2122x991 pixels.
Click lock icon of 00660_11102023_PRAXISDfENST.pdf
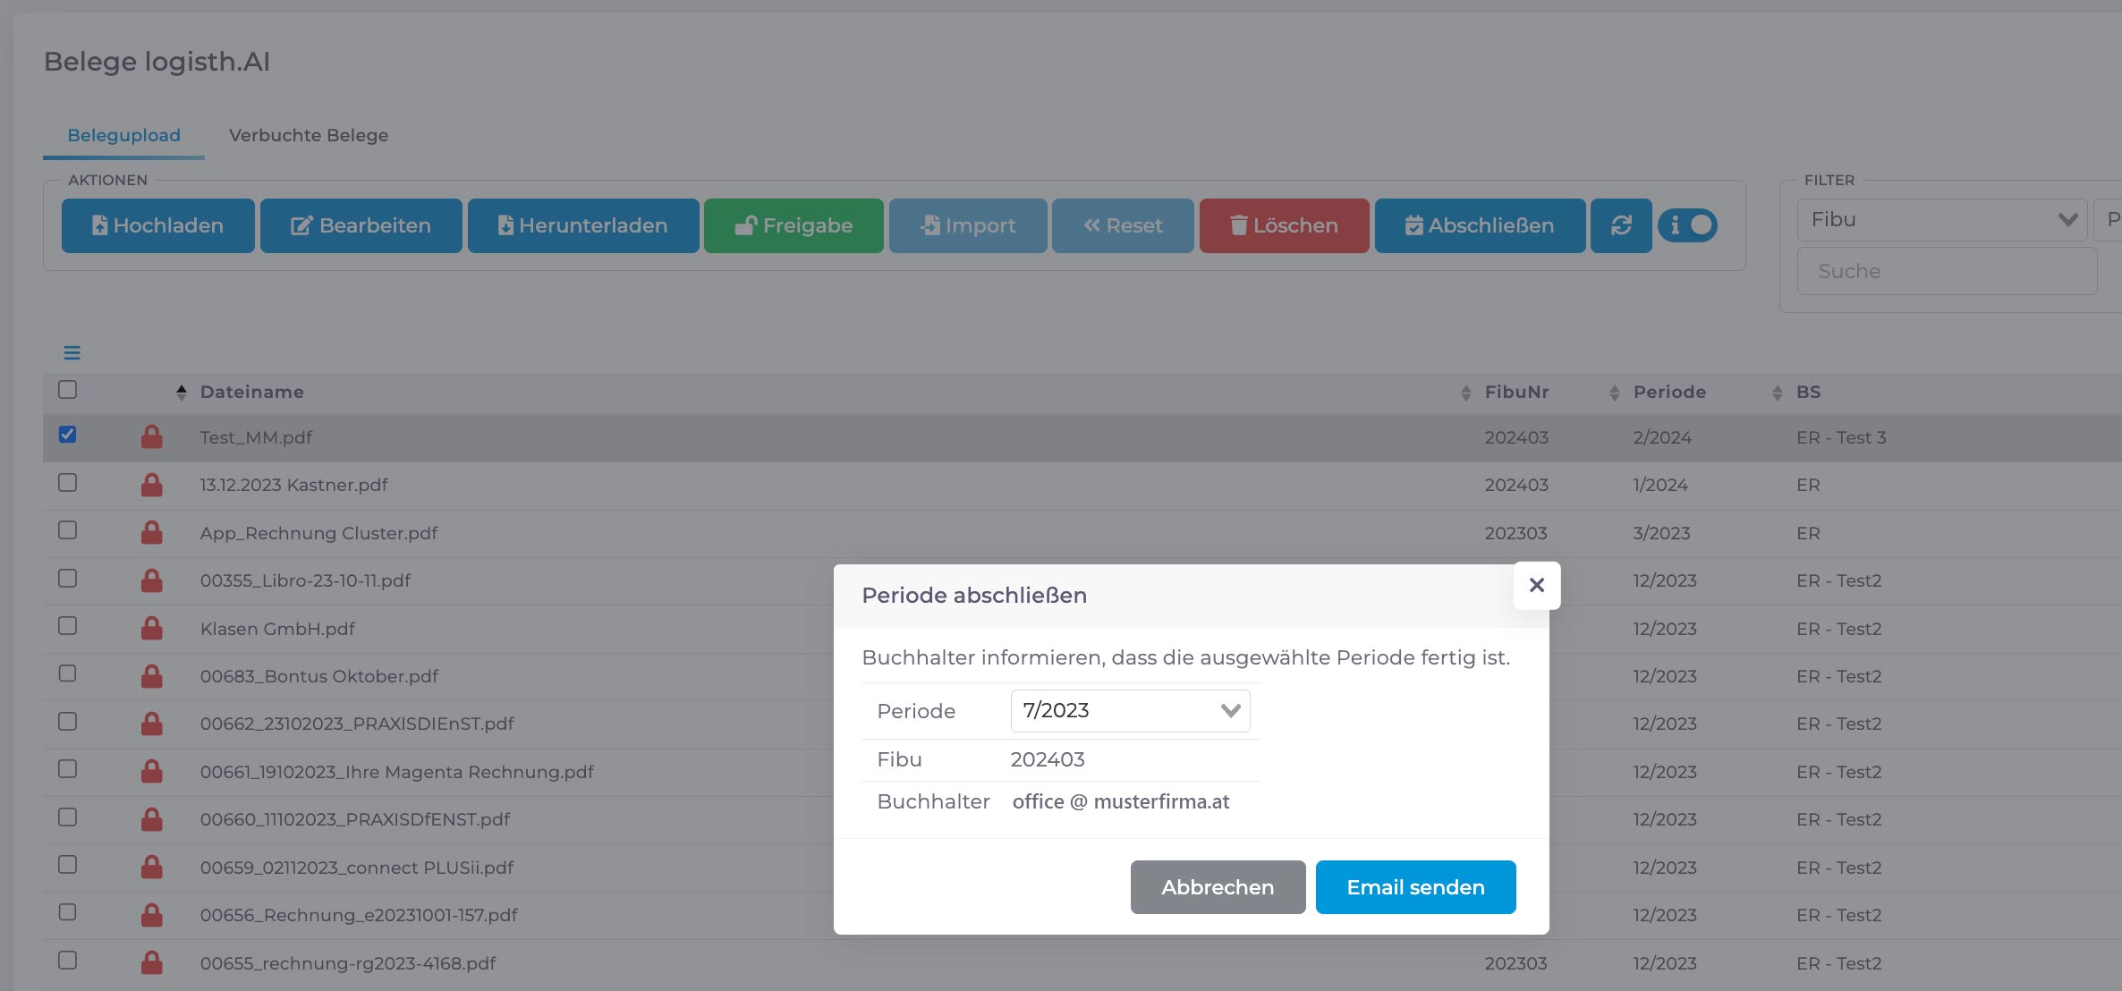(152, 819)
